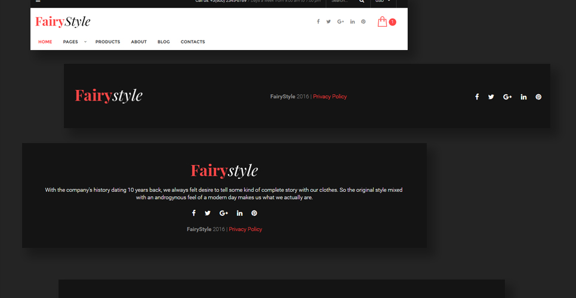
Task: Click the Pinterest icon in the white header
Action: [x=364, y=21]
